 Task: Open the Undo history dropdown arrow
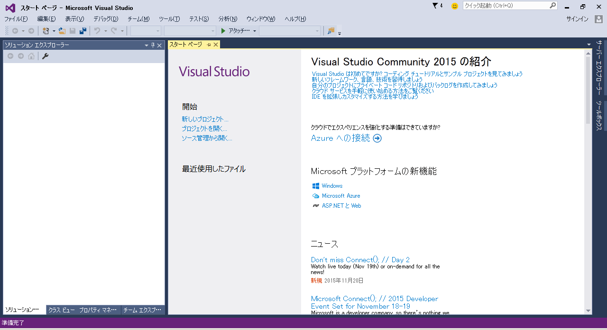(x=105, y=31)
